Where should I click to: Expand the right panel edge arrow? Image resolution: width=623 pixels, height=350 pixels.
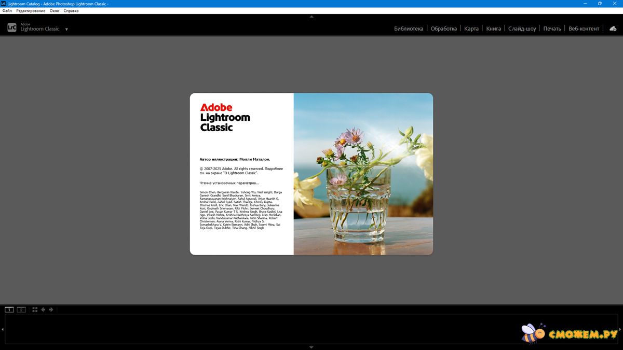point(620,329)
